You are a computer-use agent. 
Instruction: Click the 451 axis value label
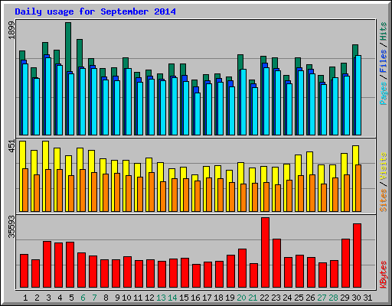coord(12,146)
